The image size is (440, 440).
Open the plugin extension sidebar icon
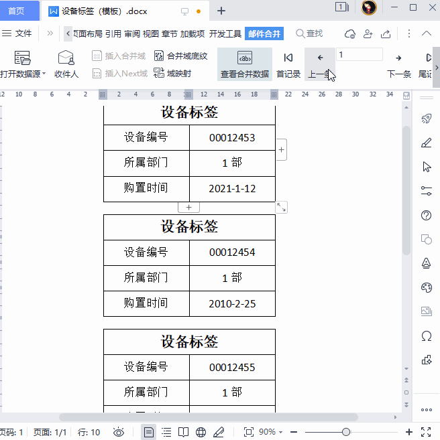426,360
